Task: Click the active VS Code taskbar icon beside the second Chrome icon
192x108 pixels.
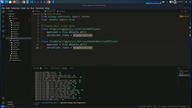Action: point(53,2)
